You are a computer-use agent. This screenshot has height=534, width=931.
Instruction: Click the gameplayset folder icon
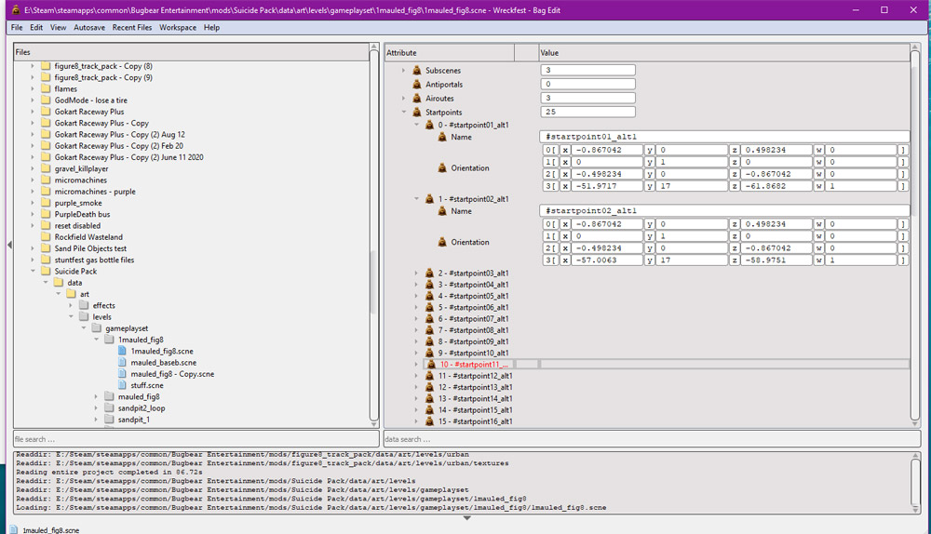(x=97, y=327)
